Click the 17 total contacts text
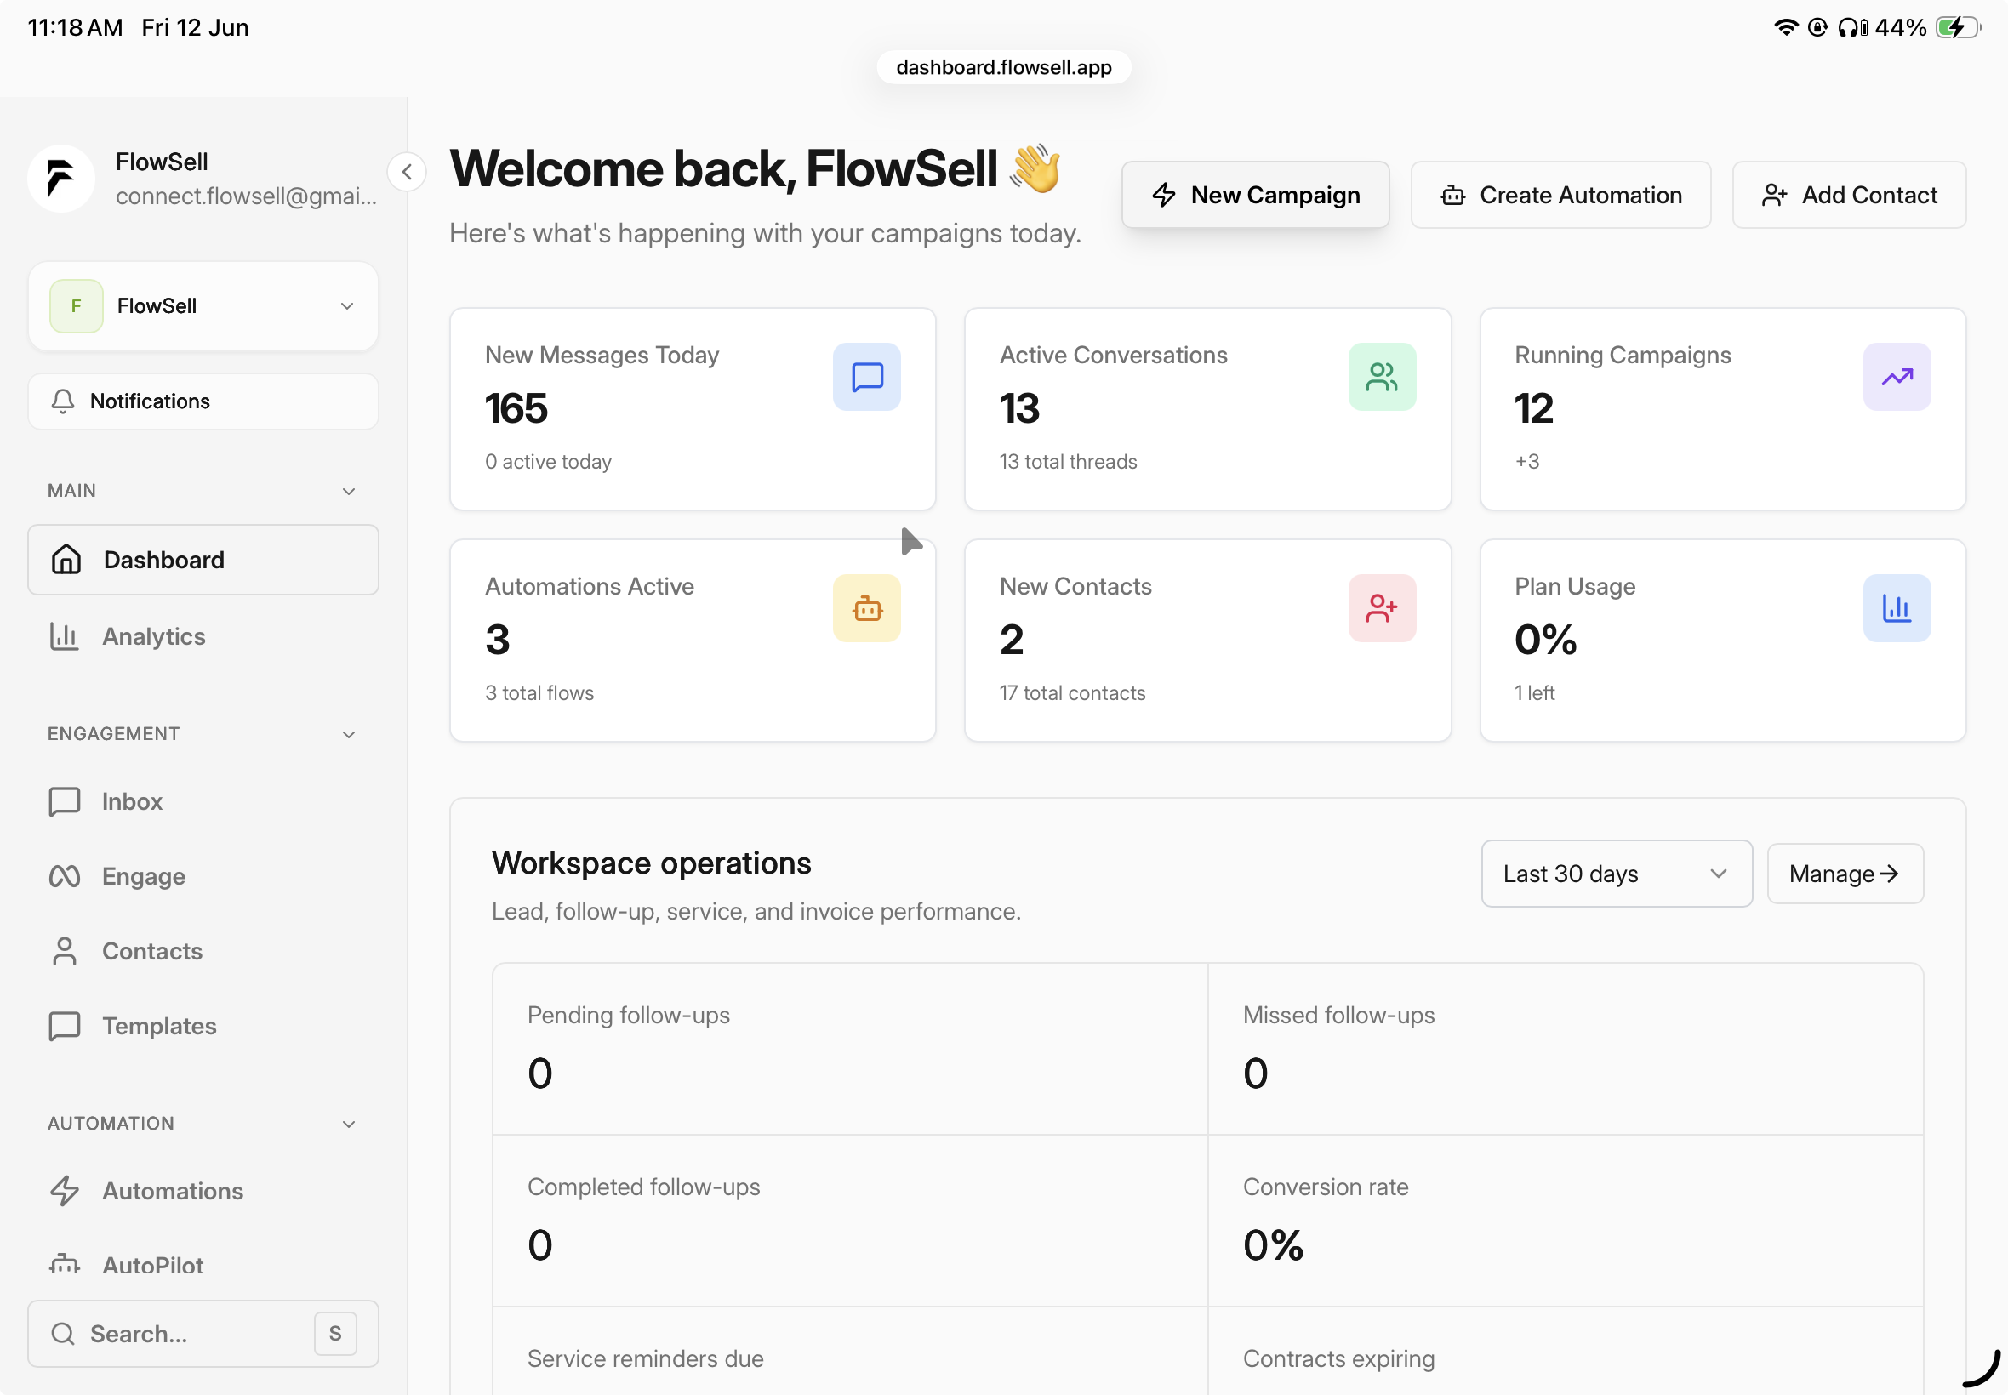The height and width of the screenshot is (1395, 2008). click(1073, 693)
